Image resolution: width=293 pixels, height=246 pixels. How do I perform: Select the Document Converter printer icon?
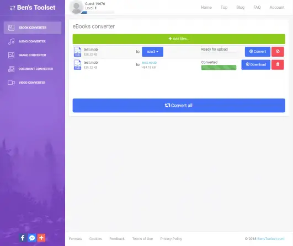pyautogui.click(x=11, y=69)
